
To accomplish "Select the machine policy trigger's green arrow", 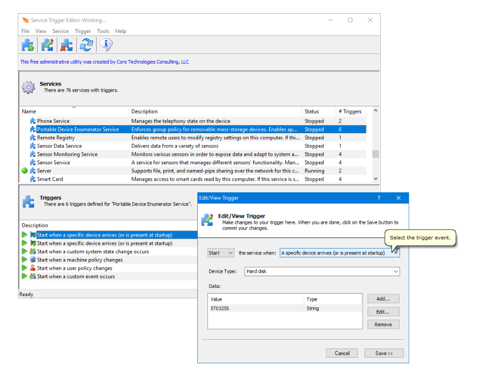I will [x=23, y=259].
